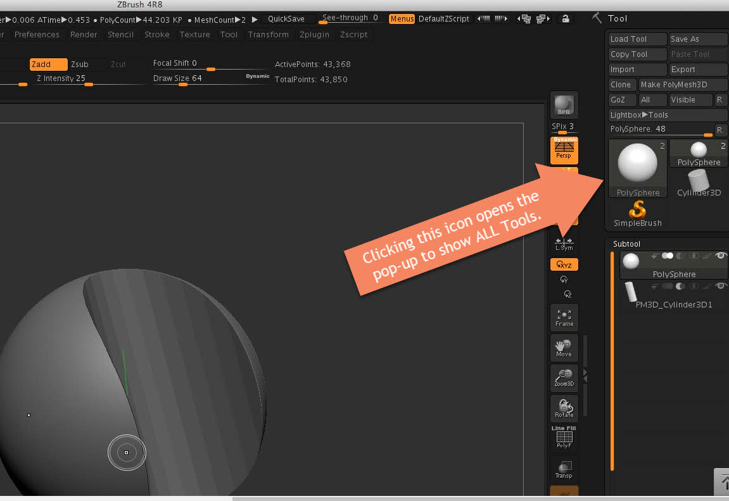Collapse the Tool palette title
729x501 pixels.
click(618, 18)
